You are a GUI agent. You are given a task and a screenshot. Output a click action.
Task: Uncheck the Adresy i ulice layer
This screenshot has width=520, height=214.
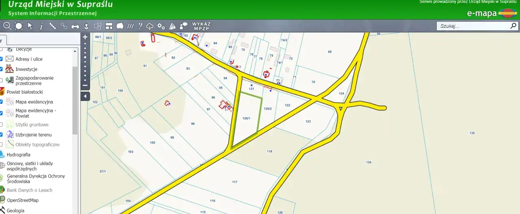1,59
